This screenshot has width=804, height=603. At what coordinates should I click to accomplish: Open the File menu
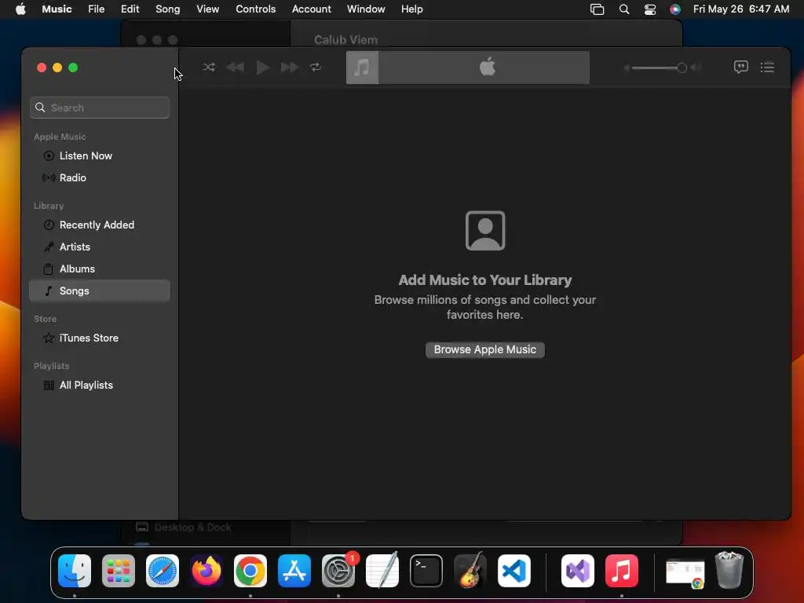(x=97, y=9)
